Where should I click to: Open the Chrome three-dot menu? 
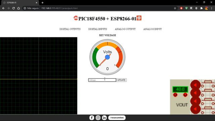(212, 8)
